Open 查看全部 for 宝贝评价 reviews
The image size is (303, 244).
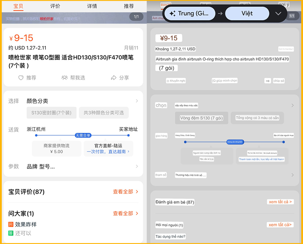(125, 192)
